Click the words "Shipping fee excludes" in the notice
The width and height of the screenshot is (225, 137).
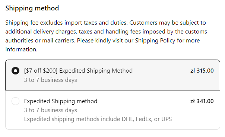tap(34, 23)
